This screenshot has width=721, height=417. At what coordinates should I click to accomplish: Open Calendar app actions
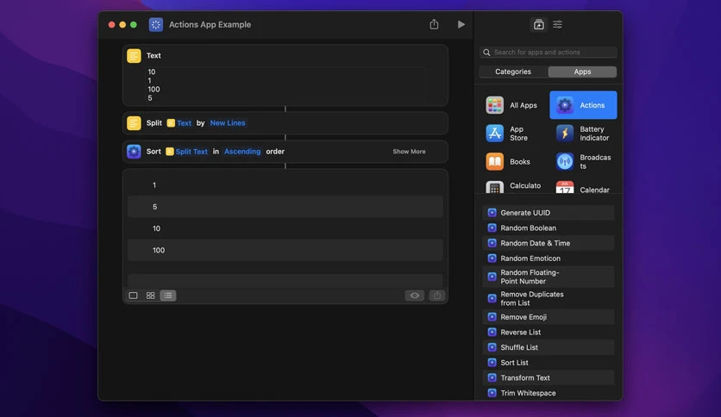tap(583, 187)
